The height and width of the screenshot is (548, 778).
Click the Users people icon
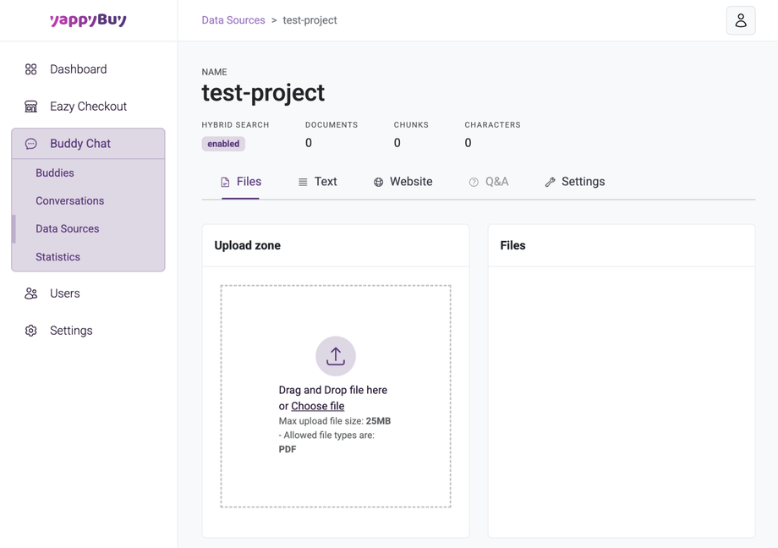pyautogui.click(x=31, y=293)
